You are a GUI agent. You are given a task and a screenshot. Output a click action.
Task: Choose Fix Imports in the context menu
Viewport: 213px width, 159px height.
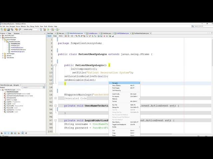[124, 96]
